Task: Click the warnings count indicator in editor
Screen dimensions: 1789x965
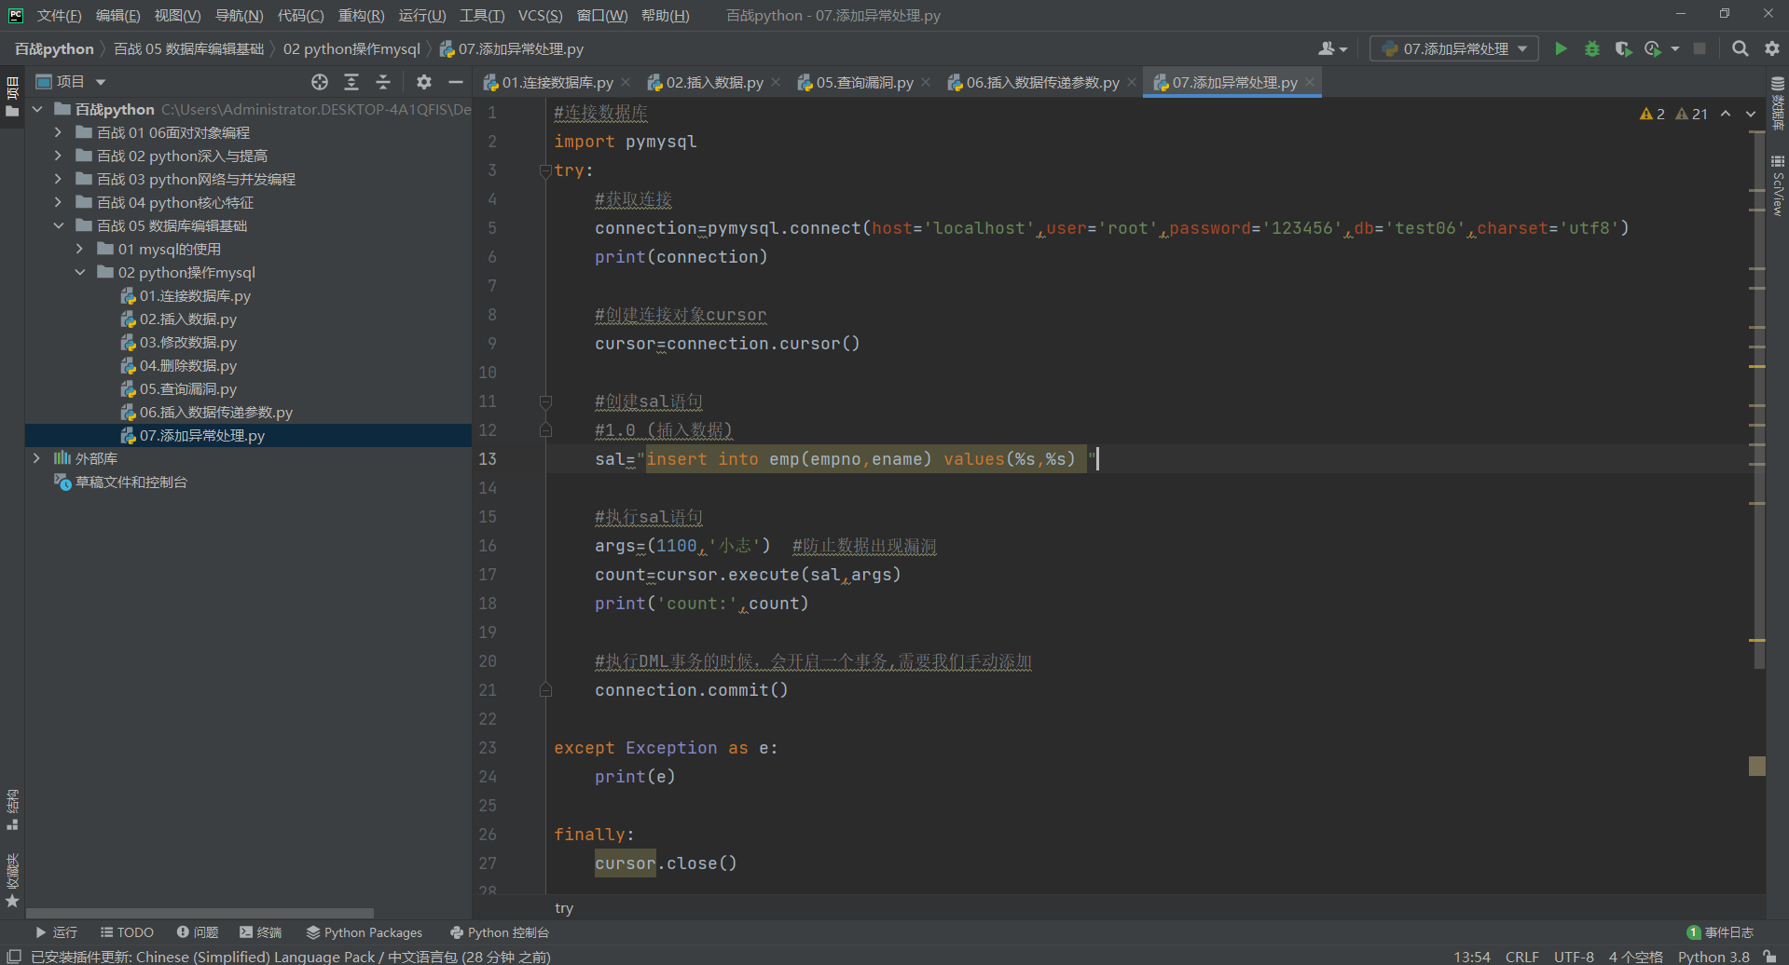Action: point(1673,114)
